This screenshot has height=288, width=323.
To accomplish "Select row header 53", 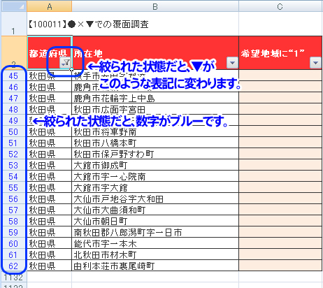I will click(13, 165).
